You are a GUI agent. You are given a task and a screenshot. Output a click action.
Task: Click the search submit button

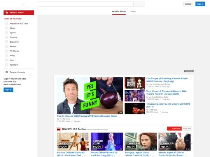(139, 4)
